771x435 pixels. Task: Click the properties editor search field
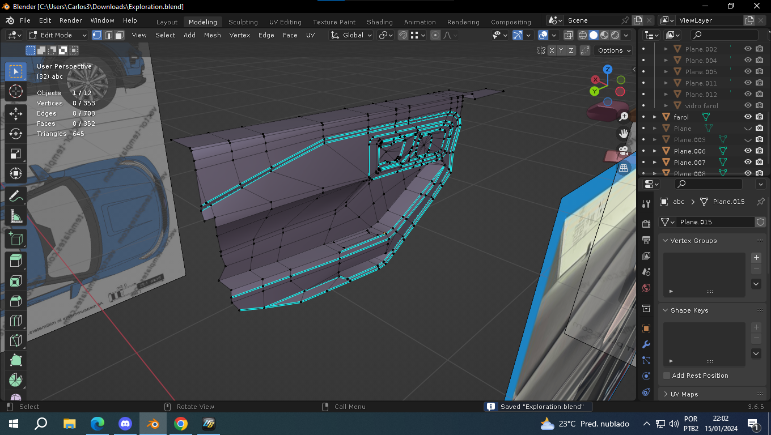(709, 184)
